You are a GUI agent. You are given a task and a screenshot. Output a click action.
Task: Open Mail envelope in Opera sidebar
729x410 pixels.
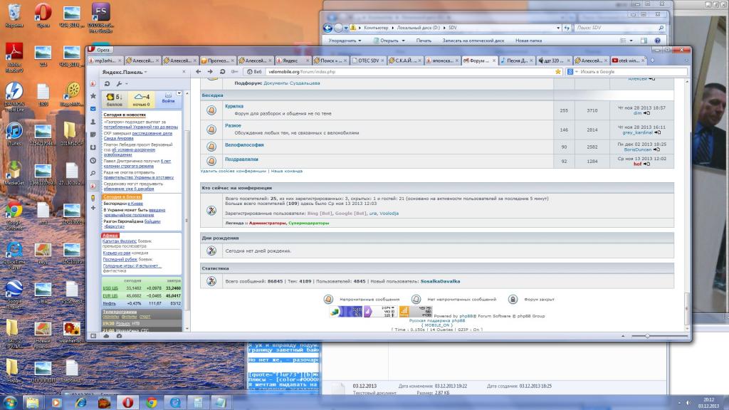93,109
